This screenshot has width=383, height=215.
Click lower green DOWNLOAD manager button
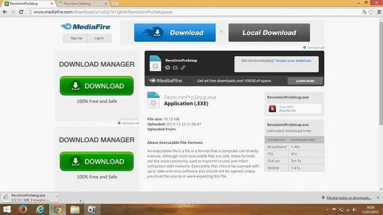pos(97,161)
